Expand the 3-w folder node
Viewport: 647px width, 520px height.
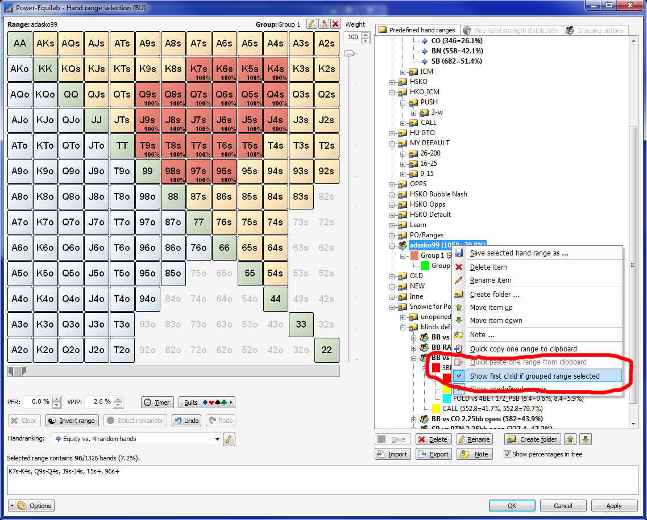[413, 113]
